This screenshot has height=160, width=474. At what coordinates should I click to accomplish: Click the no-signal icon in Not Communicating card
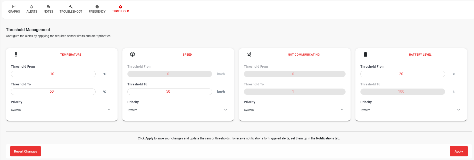click(249, 54)
